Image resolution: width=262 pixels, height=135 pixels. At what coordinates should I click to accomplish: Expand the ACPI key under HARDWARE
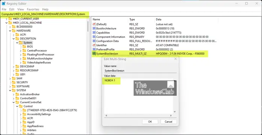click(13, 35)
